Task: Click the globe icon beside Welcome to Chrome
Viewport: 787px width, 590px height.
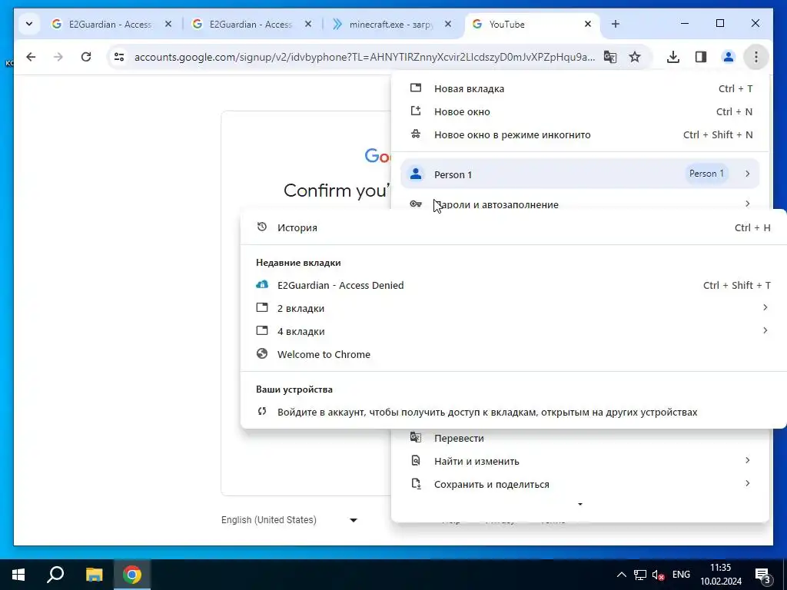Action: tap(261, 353)
